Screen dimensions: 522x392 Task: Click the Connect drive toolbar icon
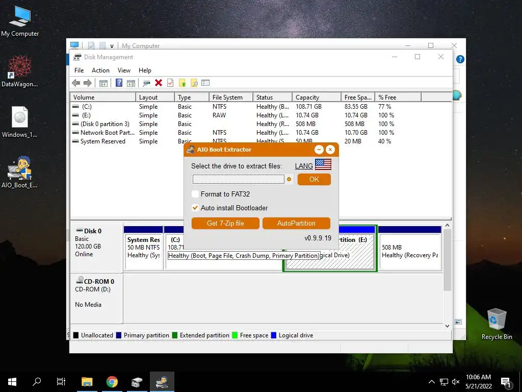tap(146, 83)
